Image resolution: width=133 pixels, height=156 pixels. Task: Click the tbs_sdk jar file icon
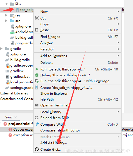coord(17,10)
